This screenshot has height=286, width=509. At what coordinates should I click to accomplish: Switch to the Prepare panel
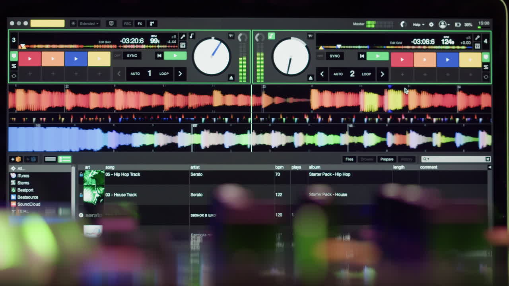click(386, 159)
